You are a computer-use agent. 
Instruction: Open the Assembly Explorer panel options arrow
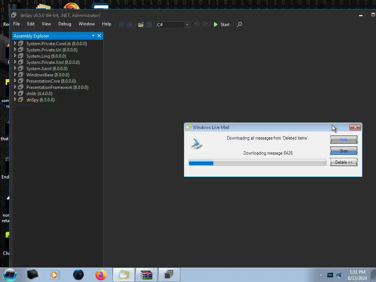point(93,36)
